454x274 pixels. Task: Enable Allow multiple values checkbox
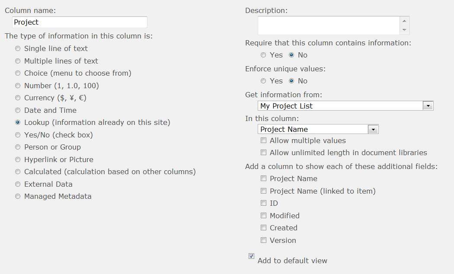(263, 141)
